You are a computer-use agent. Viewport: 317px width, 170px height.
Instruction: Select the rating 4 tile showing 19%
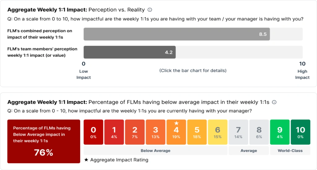click(x=176, y=132)
